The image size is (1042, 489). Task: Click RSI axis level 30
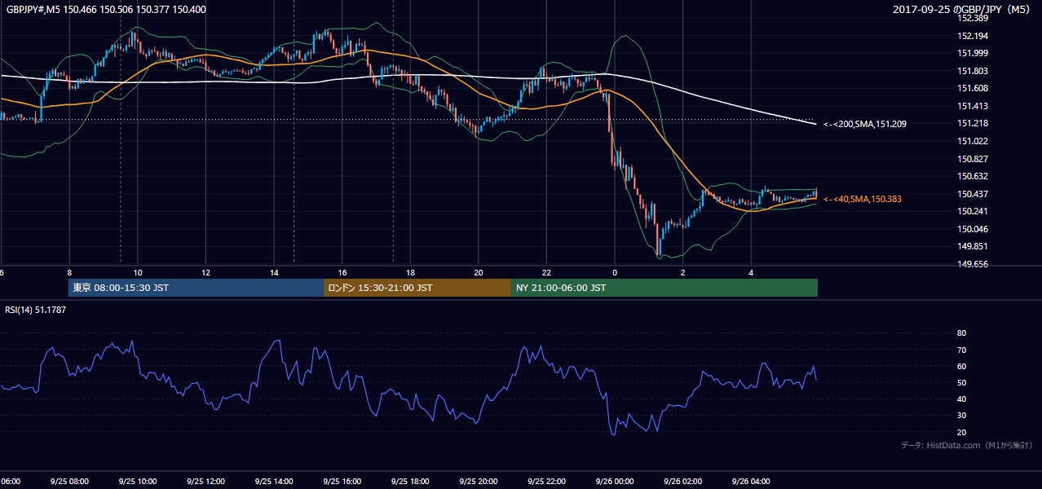[961, 416]
